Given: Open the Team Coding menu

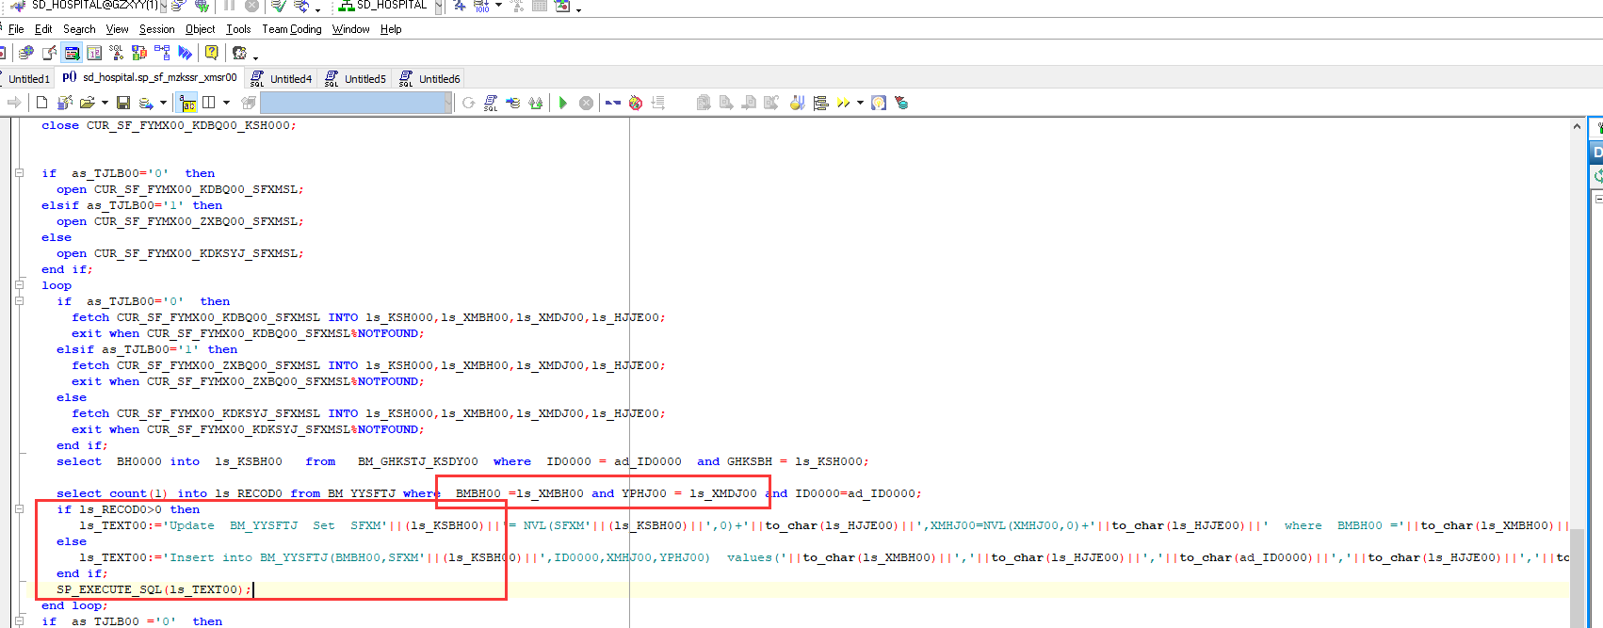Looking at the screenshot, I should tap(292, 29).
